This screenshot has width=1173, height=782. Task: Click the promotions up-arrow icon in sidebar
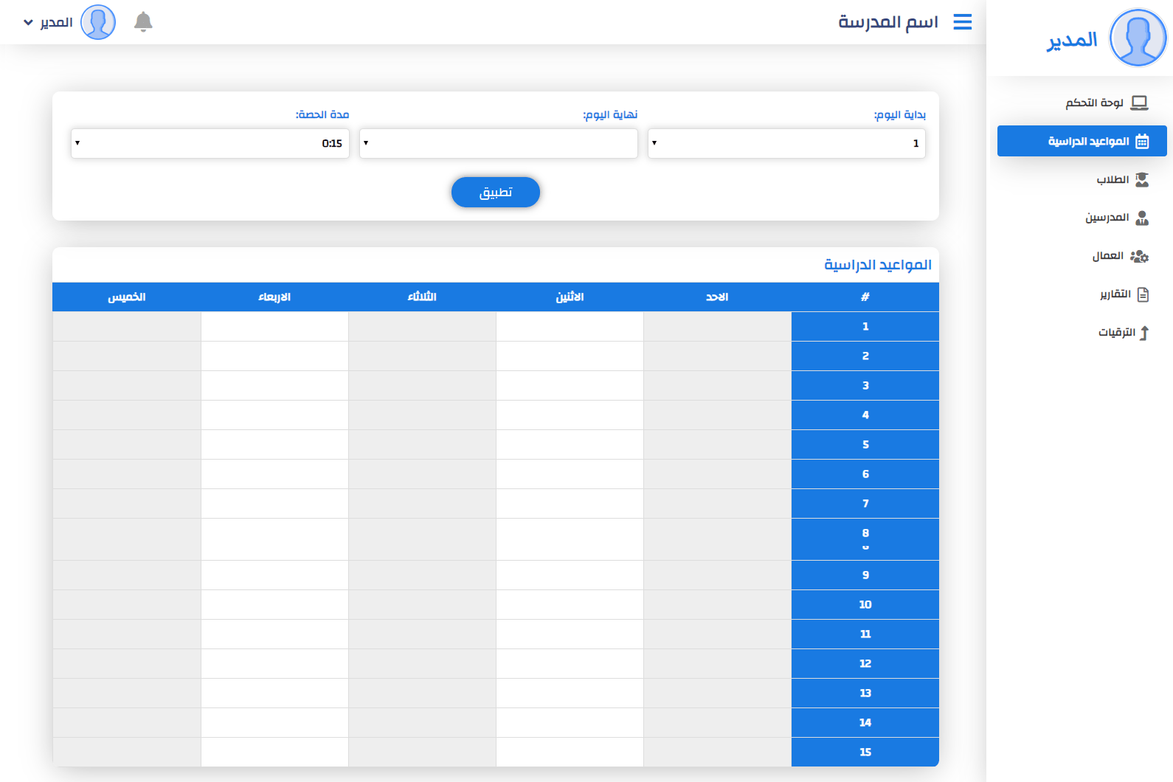(x=1143, y=333)
